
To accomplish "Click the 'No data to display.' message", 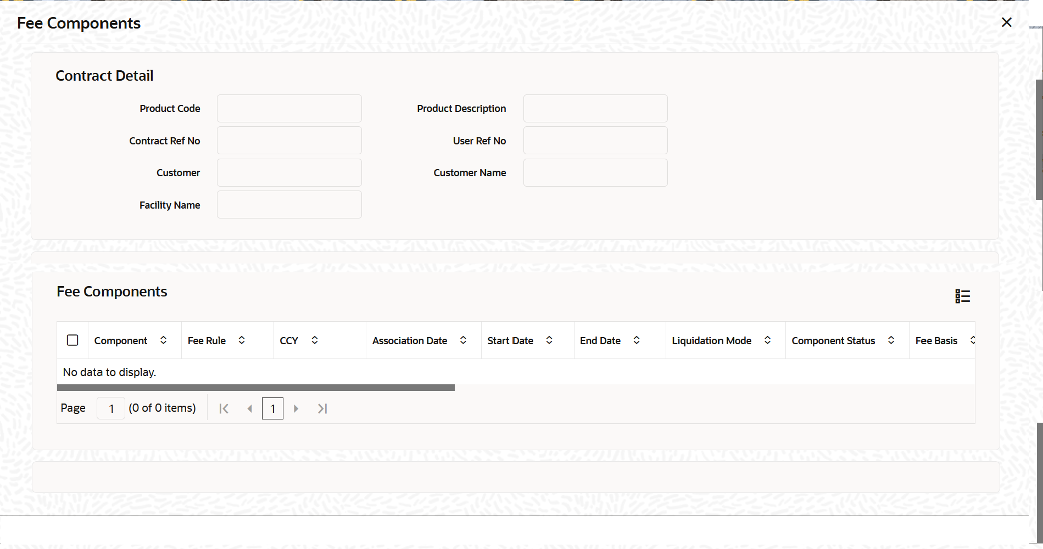I will pos(110,372).
